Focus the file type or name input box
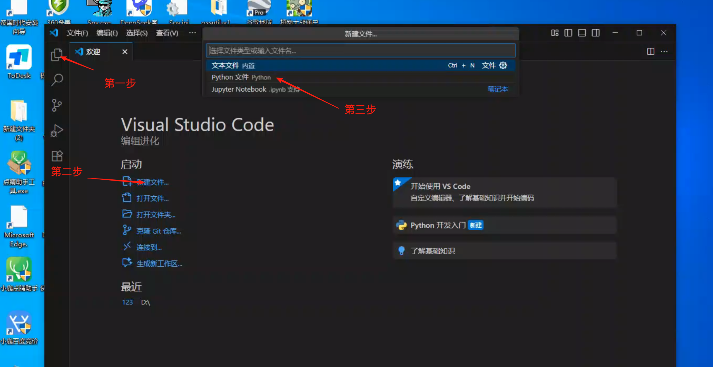Image resolution: width=713 pixels, height=367 pixels. 361,51
